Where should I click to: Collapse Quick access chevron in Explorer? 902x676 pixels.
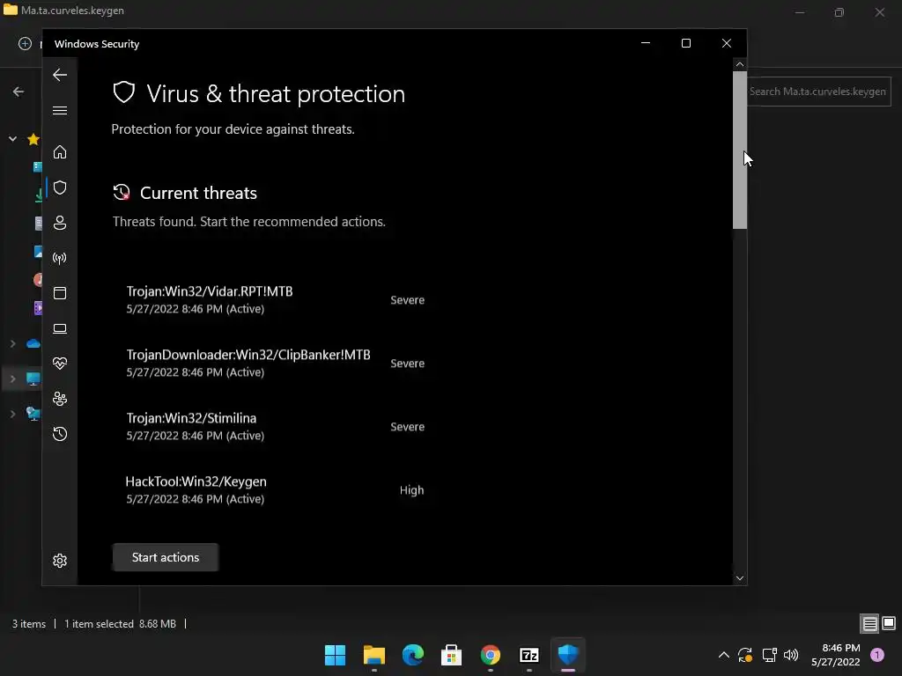click(12, 138)
